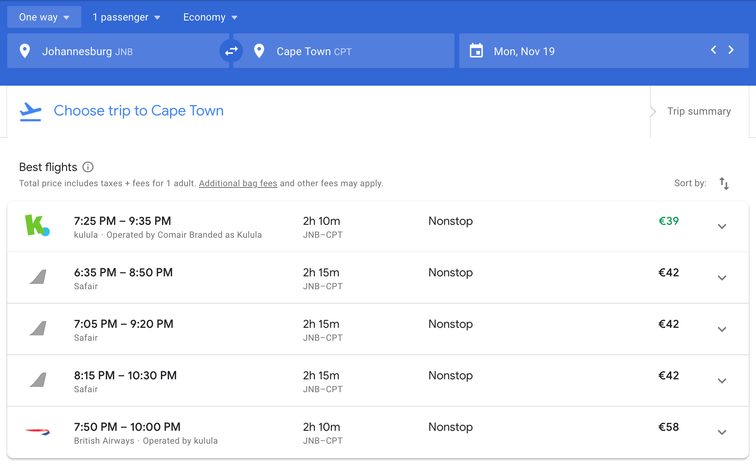Click the origin location pin icon
This screenshot has width=756, height=465.
25,51
